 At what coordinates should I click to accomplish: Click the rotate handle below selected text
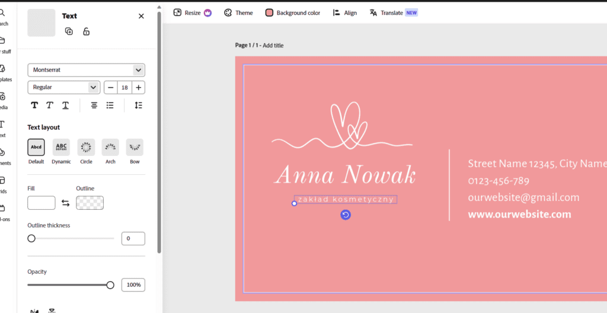(x=346, y=215)
